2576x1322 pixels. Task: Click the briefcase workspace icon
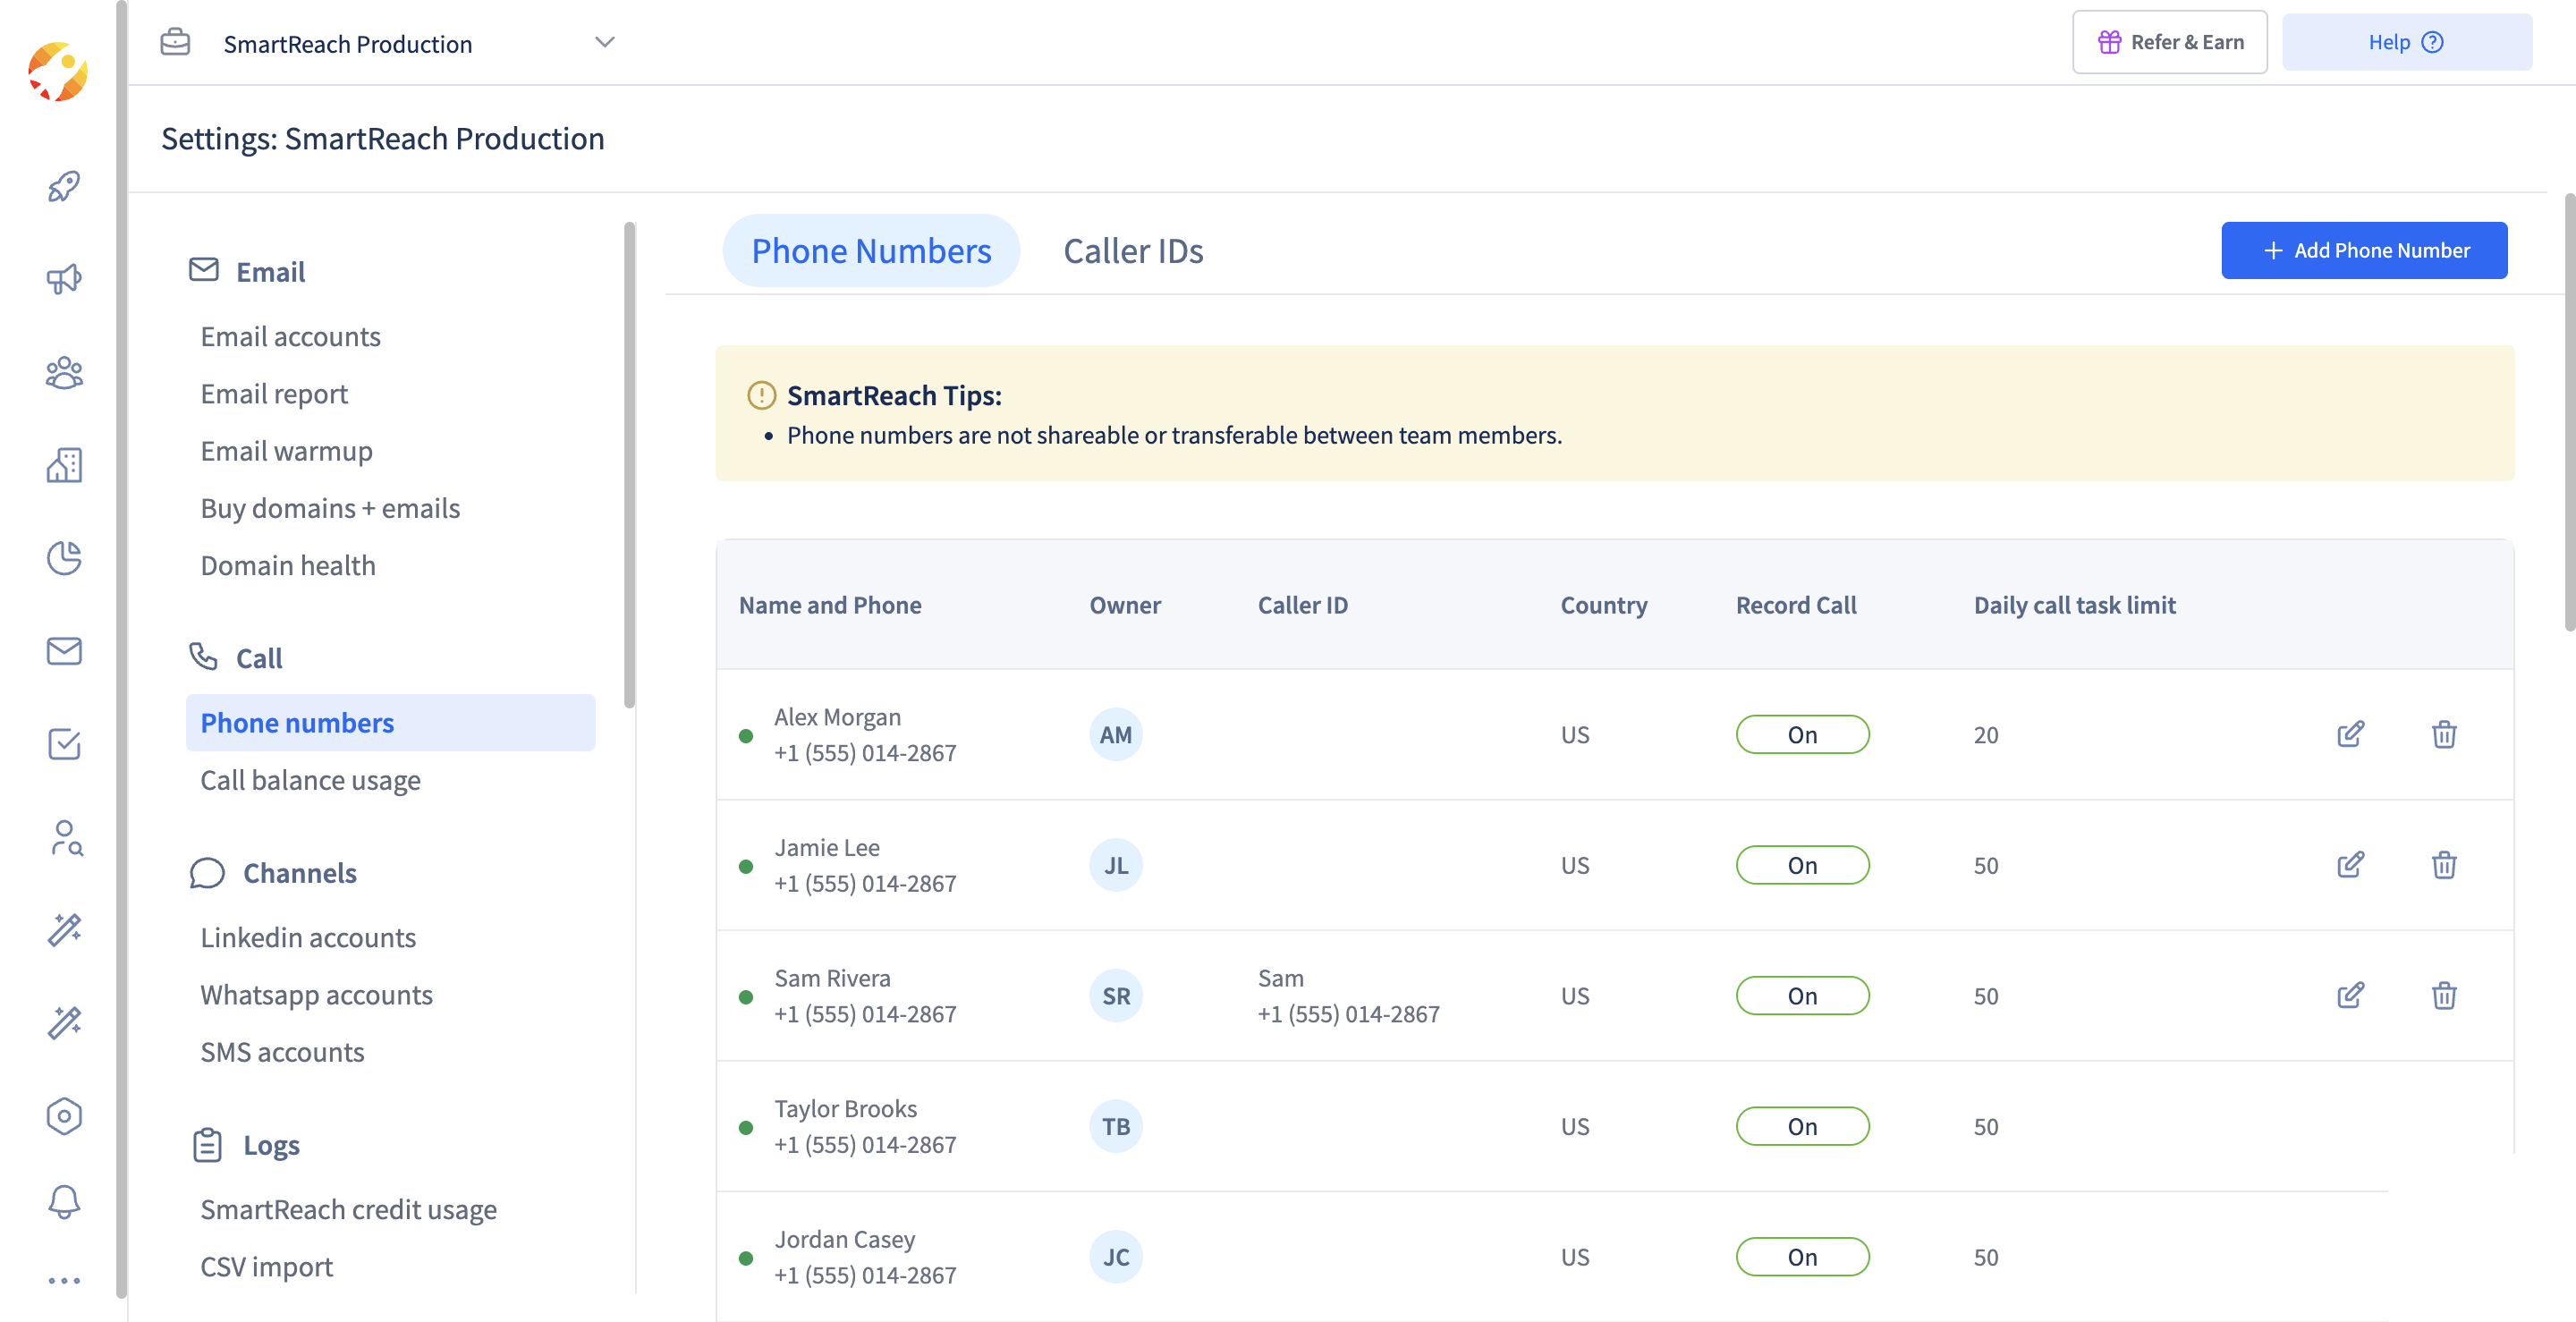point(175,42)
